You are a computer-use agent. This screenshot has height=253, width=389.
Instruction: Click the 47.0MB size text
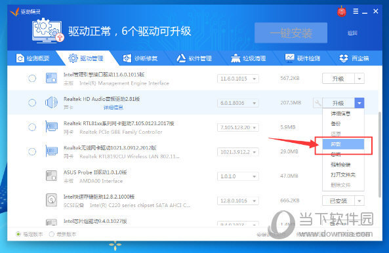pos(289,176)
